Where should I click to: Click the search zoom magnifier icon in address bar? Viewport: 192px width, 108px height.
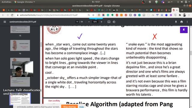(x=89, y=15)
